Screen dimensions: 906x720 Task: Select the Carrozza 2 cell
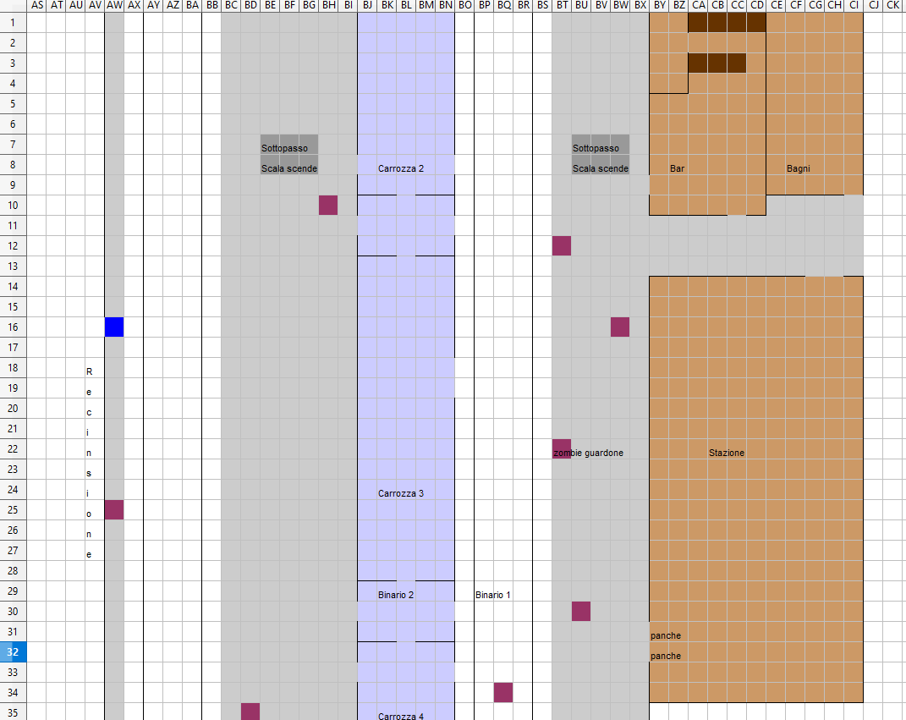401,168
